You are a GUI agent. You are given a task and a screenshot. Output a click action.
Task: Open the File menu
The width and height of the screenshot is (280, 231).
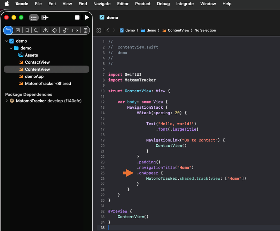click(x=38, y=4)
